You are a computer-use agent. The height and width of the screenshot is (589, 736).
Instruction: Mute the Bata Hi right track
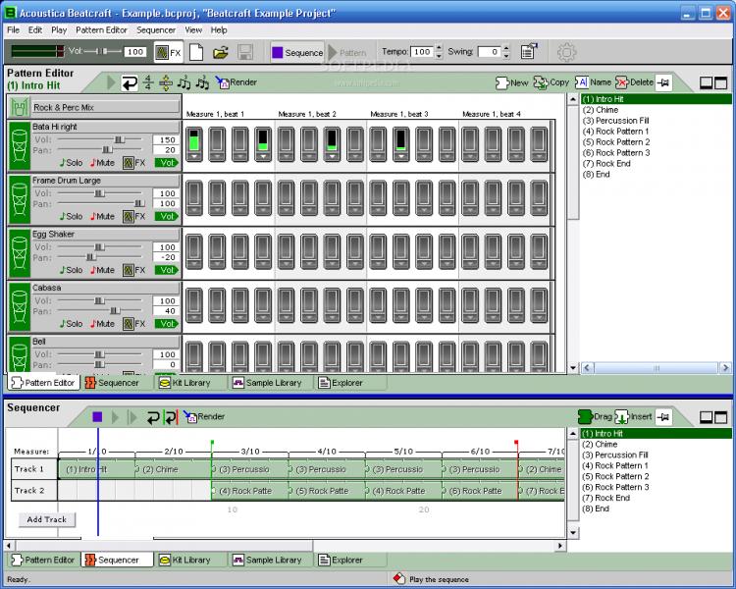point(102,163)
